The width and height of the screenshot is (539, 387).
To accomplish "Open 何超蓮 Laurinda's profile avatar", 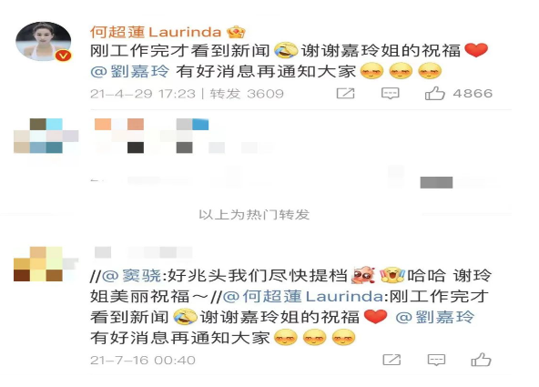I will click(44, 41).
